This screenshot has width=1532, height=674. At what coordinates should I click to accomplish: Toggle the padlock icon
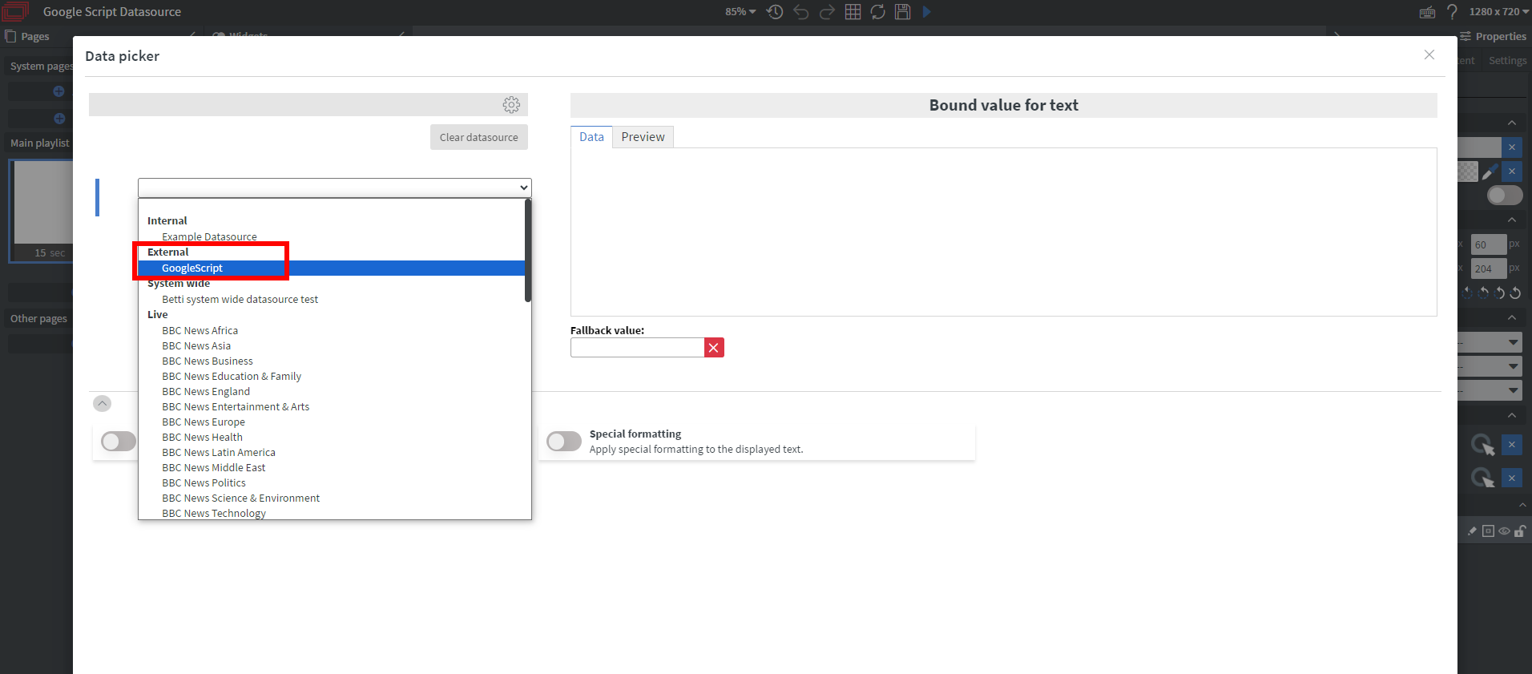coord(1520,531)
